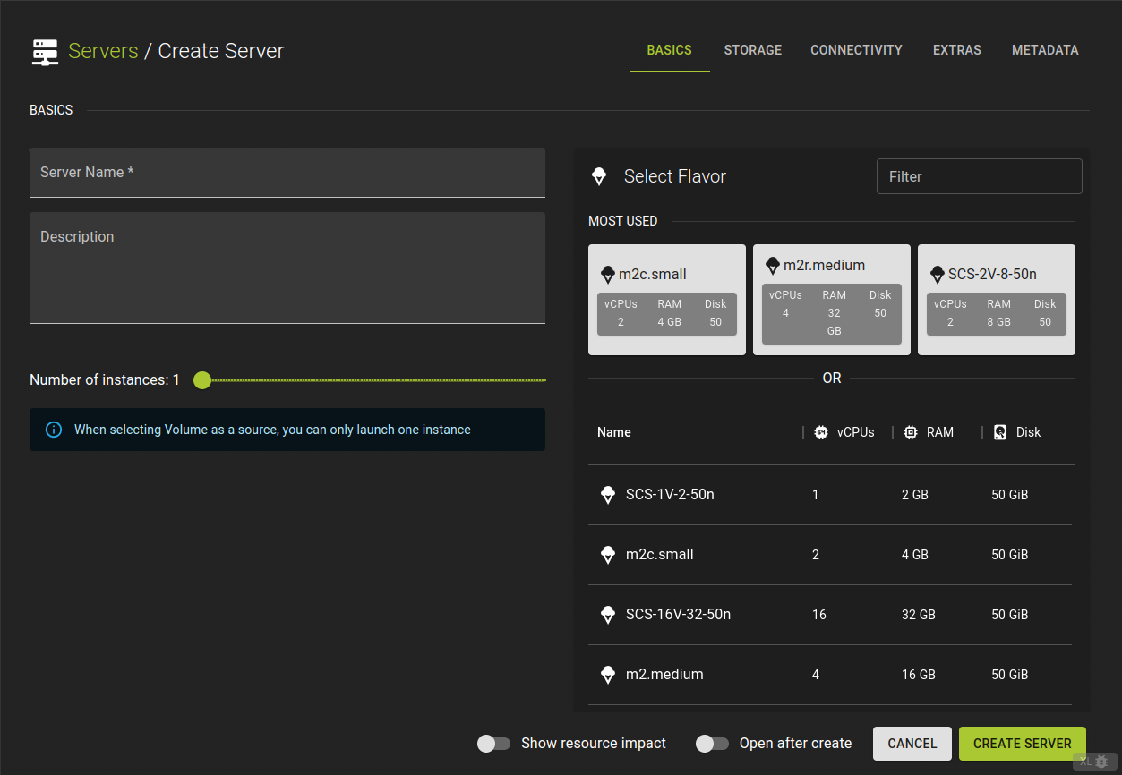The width and height of the screenshot is (1122, 775).
Task: Click the CREATE SERVER button
Action: (1023, 744)
